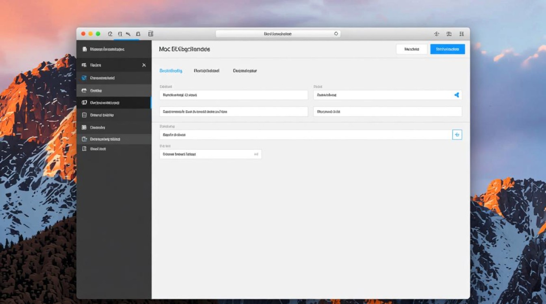Click the leftmost icon of the top-right toolbar group
The height and width of the screenshot is (304, 546).
coord(437,34)
